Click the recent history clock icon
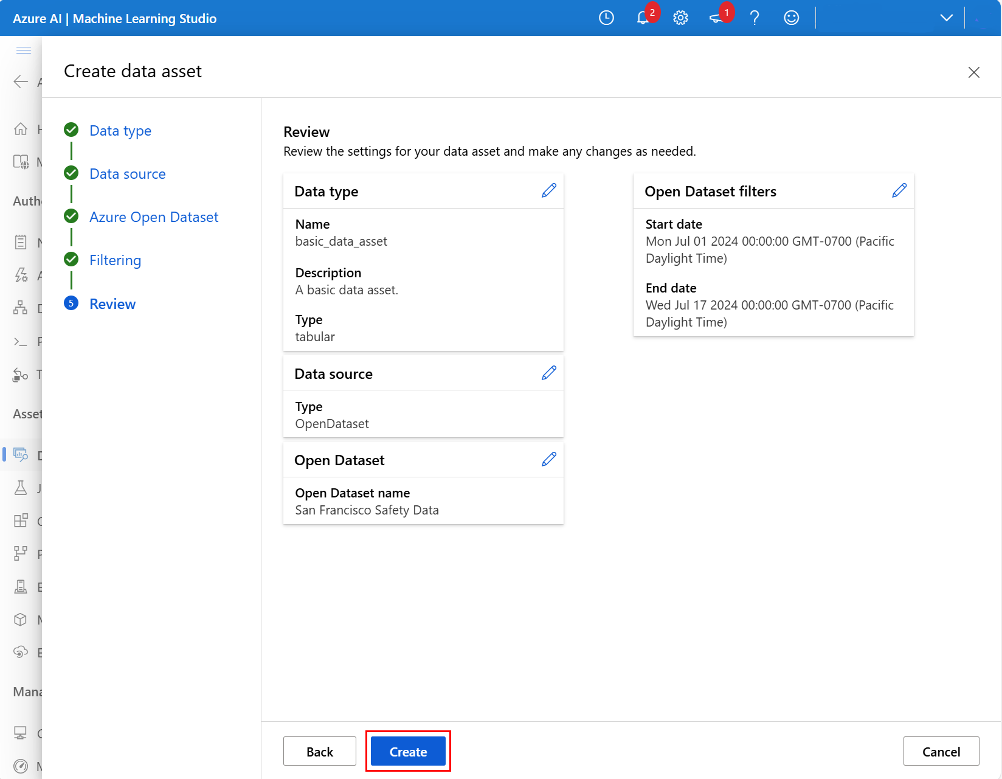The height and width of the screenshot is (779, 1002). 606,18
